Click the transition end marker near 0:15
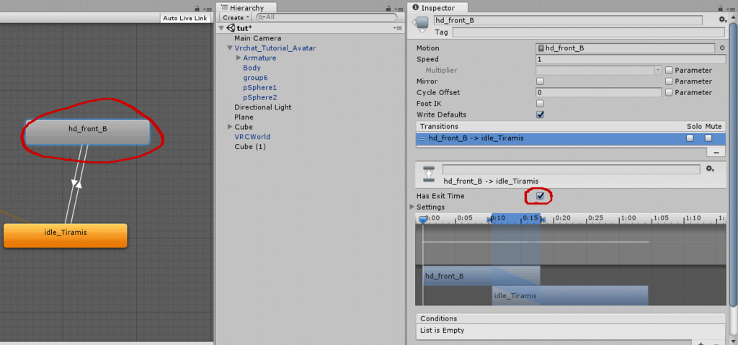This screenshot has width=738, height=345. point(543,220)
